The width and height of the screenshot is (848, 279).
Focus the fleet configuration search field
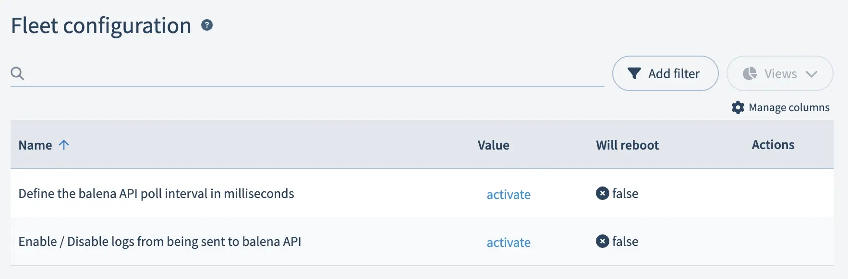tap(312, 73)
